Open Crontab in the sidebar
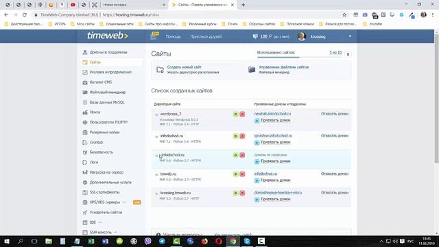Screen dimensions: 439x247 (x=96, y=142)
